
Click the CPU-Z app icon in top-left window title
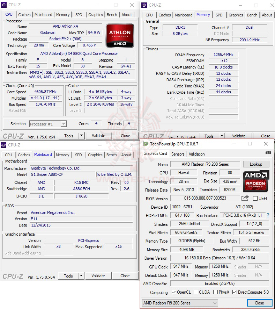(x=4, y=5)
